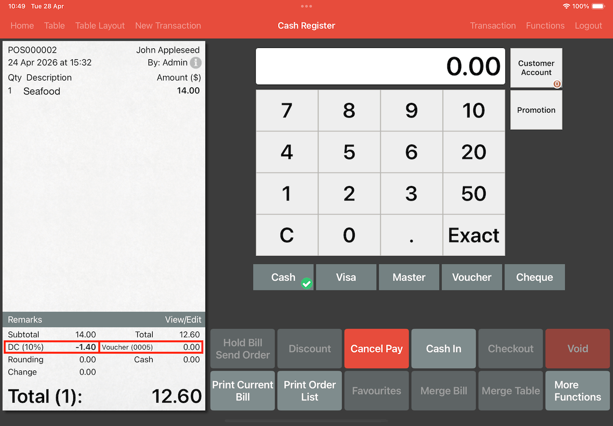Tap Hold Bill Send Order button
The image size is (613, 426).
tap(243, 349)
